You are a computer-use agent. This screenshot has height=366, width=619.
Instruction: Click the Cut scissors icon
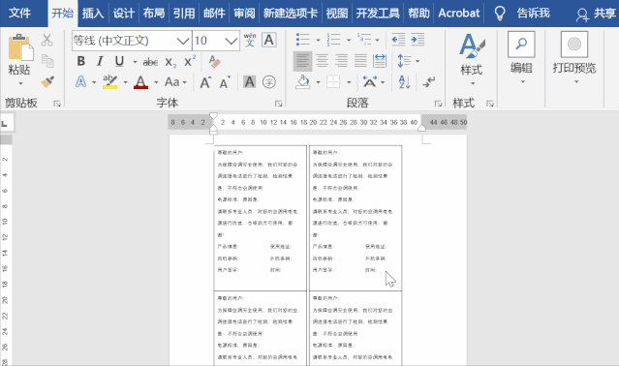[46, 40]
